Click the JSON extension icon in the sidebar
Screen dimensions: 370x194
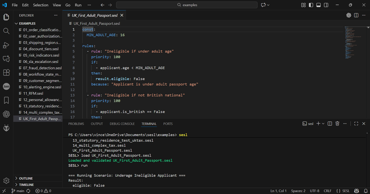click(x=6, y=86)
